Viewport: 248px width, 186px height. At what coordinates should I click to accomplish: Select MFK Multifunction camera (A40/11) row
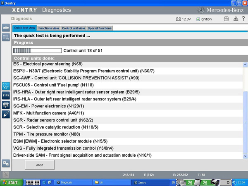pyautogui.click(x=127, y=113)
